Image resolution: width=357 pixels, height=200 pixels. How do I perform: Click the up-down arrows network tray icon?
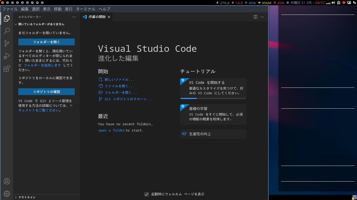pyautogui.click(x=354, y=3)
